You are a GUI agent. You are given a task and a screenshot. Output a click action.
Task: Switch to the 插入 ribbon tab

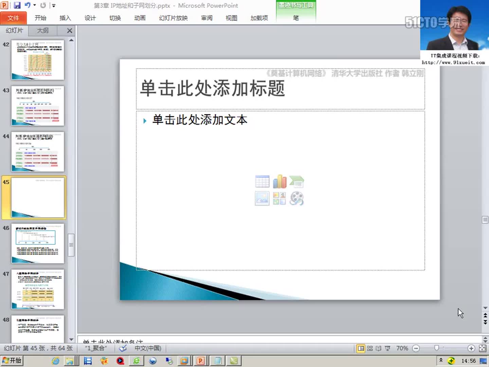click(x=65, y=18)
